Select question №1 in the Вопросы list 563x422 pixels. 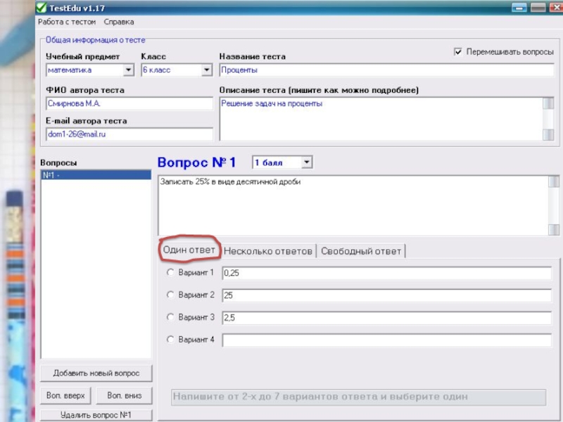click(x=96, y=175)
